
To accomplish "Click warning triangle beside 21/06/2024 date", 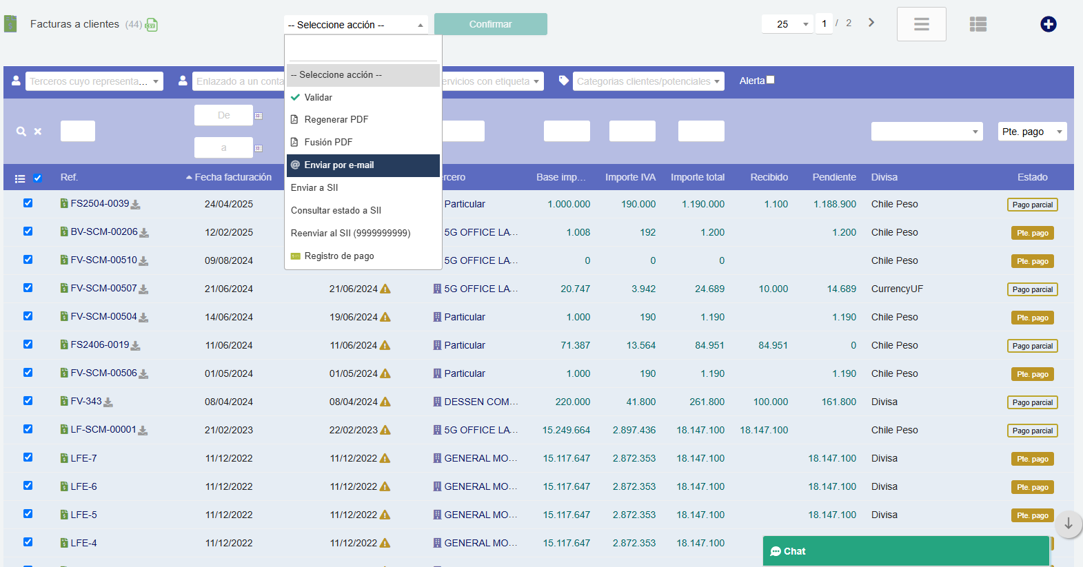I will point(385,289).
